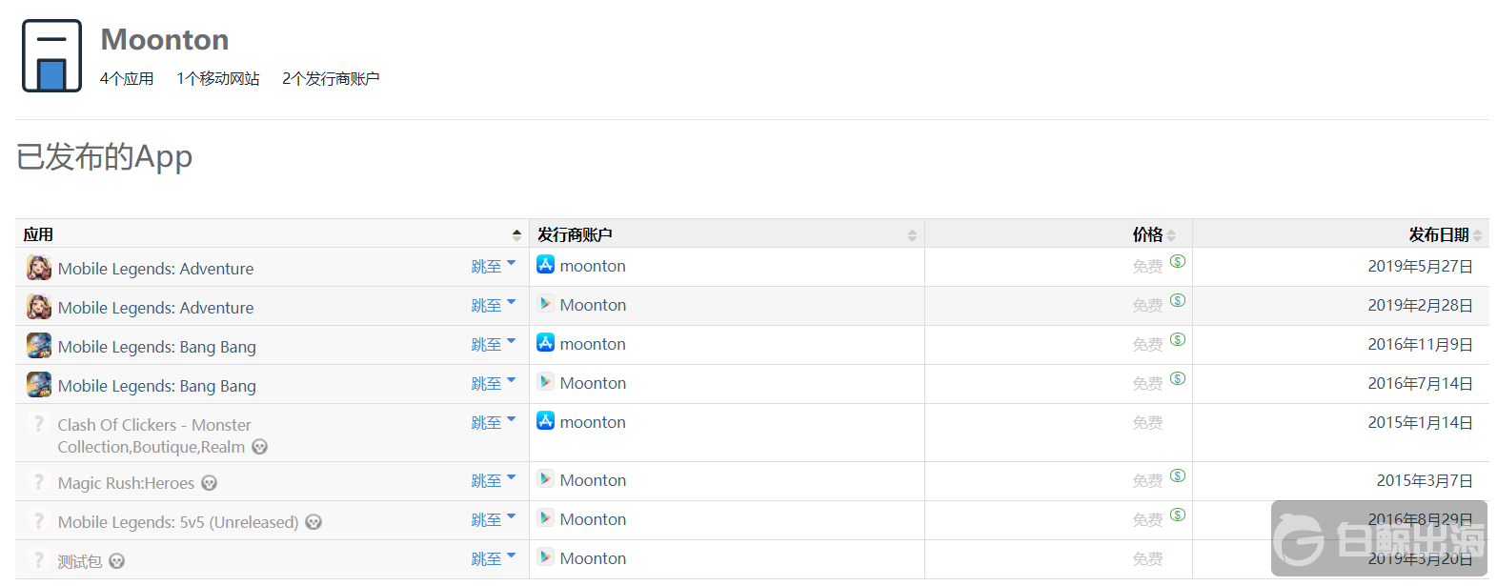Open Mobile Legends: Bang Bang icon in the 2016年11月9日 row

pos(39,346)
